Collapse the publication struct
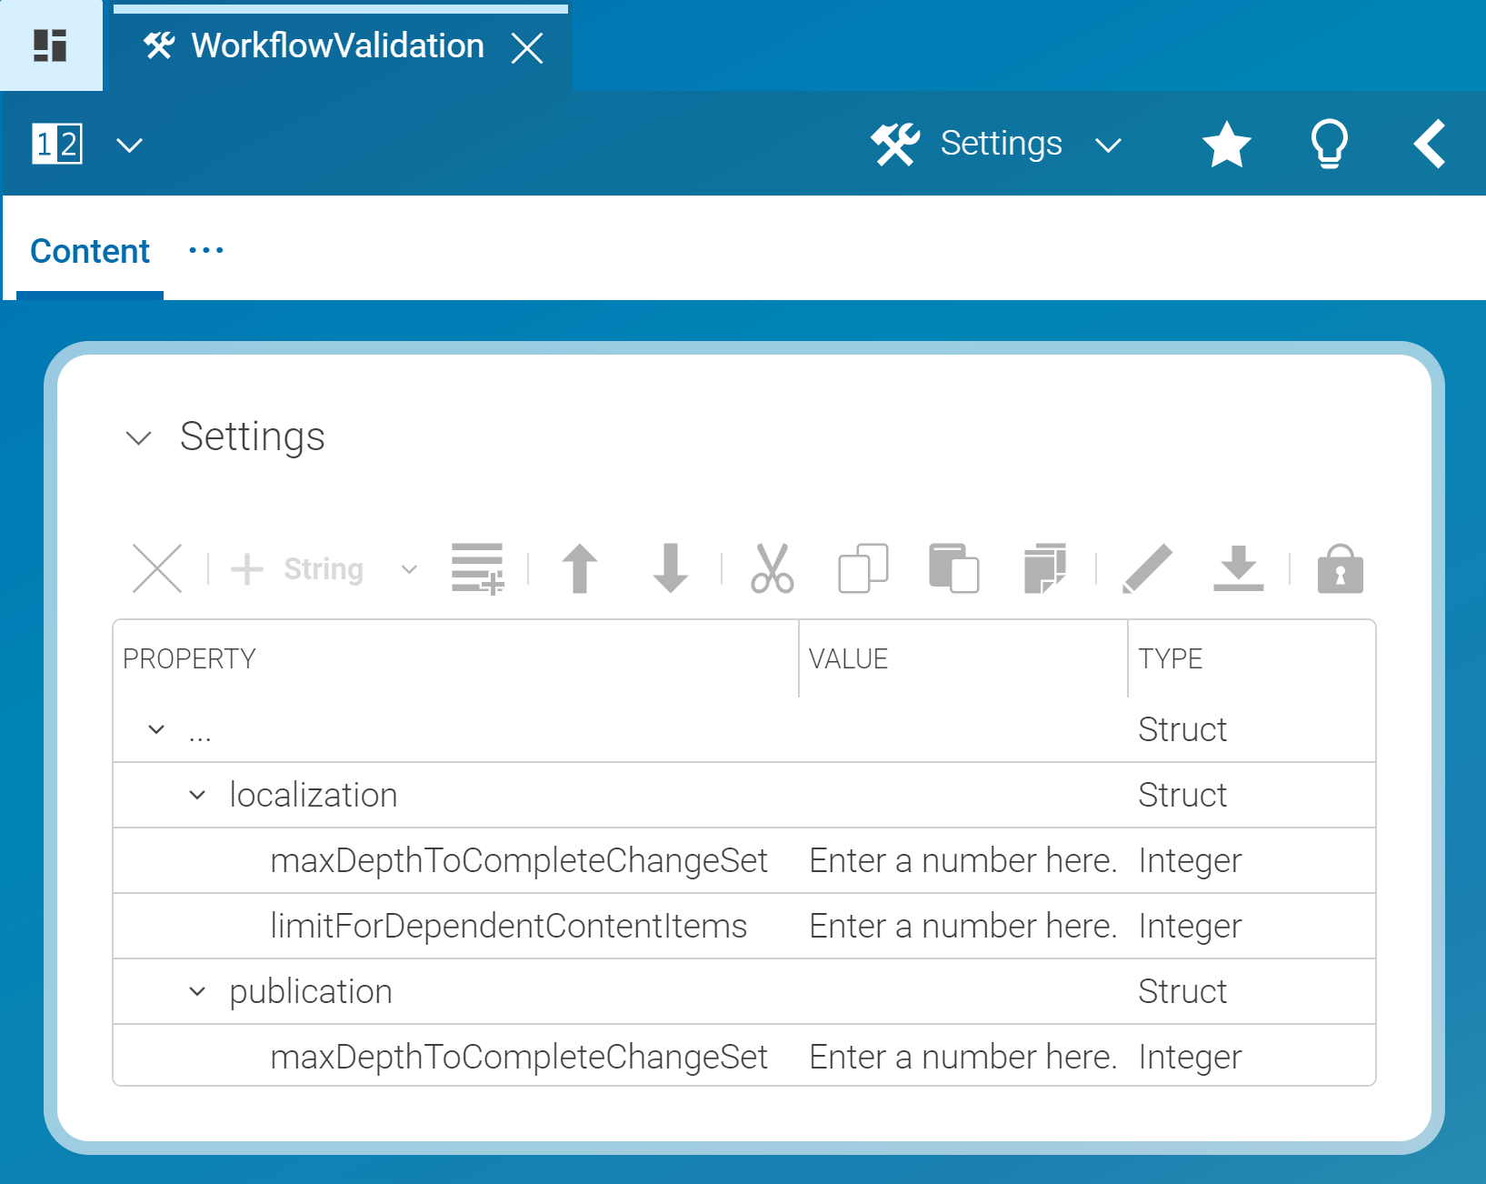 [x=195, y=991]
